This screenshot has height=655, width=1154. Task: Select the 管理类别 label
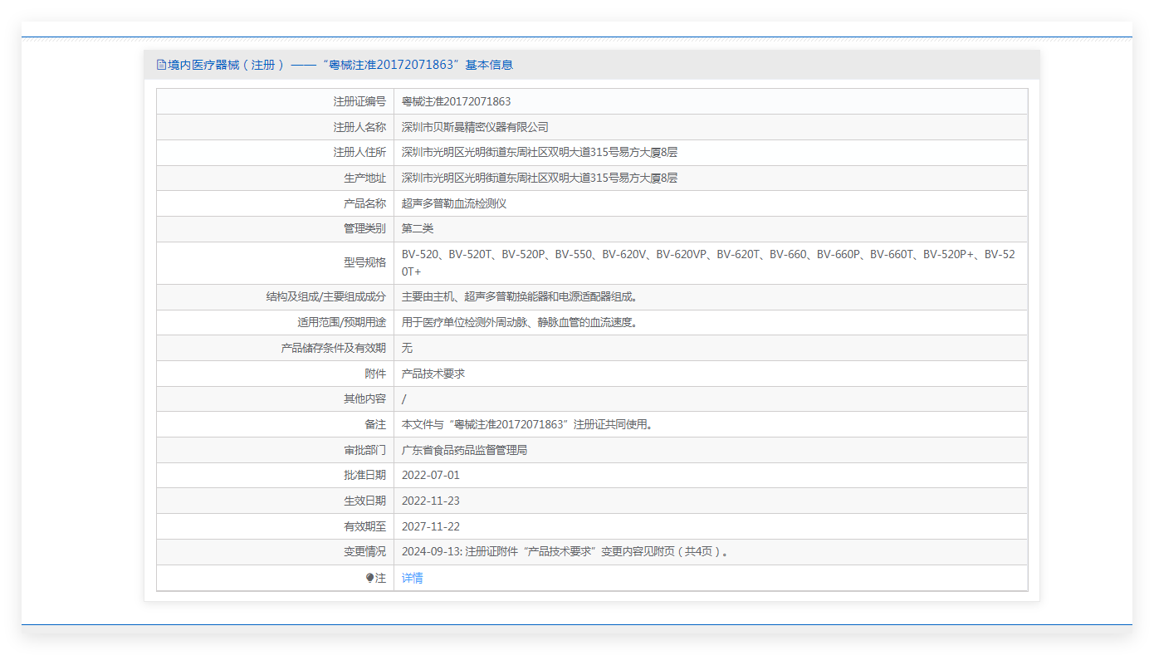coord(364,228)
